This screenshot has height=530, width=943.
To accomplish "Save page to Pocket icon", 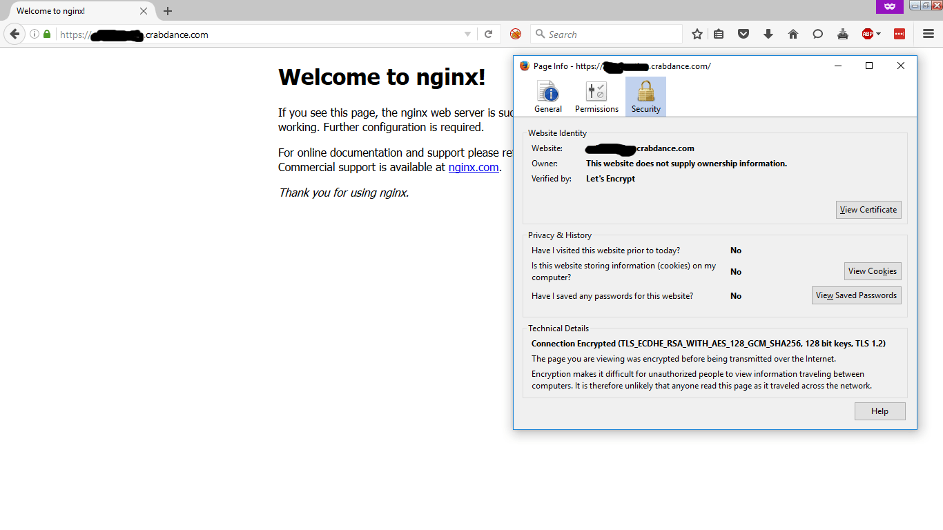I will coord(743,35).
